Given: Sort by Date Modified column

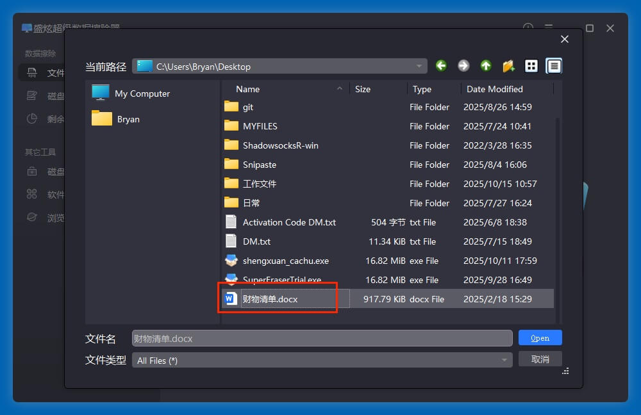Looking at the screenshot, I should tap(494, 89).
